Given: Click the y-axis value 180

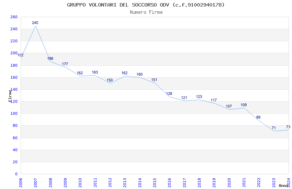Looking at the screenshot, I should [x=14, y=65].
